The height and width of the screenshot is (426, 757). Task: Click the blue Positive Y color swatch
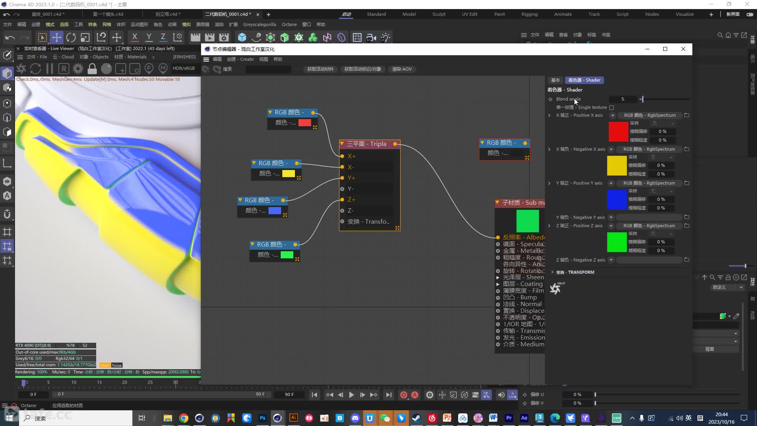(x=617, y=200)
